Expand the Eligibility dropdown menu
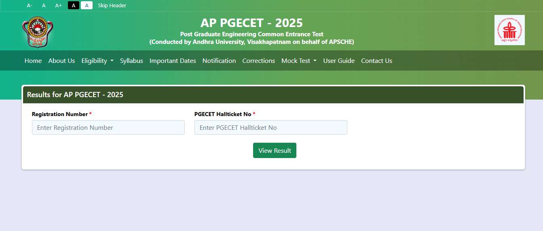Image resolution: width=543 pixels, height=231 pixels. [x=97, y=61]
